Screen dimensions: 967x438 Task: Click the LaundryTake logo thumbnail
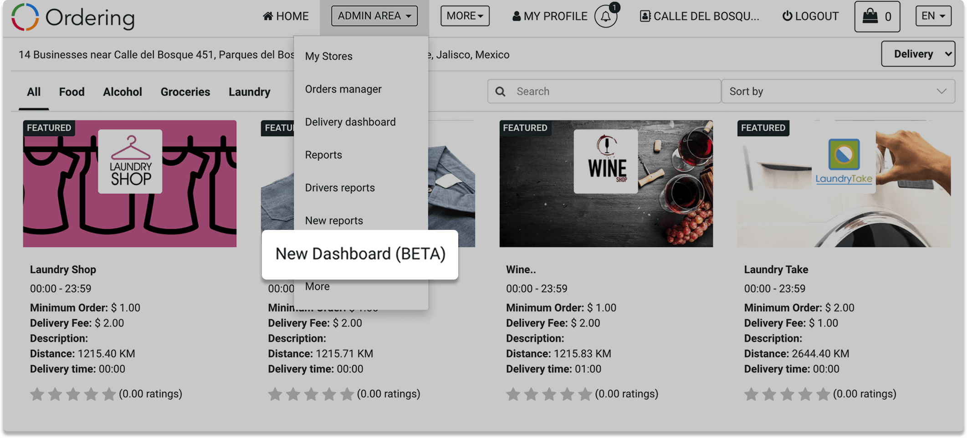click(844, 162)
